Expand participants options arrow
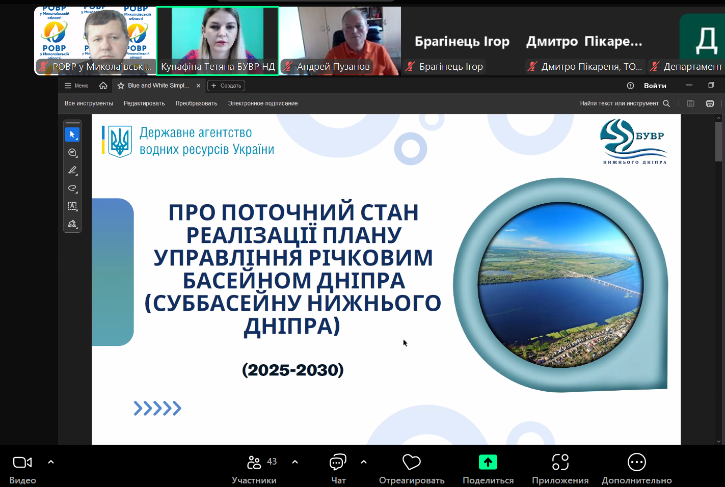 pyautogui.click(x=295, y=462)
